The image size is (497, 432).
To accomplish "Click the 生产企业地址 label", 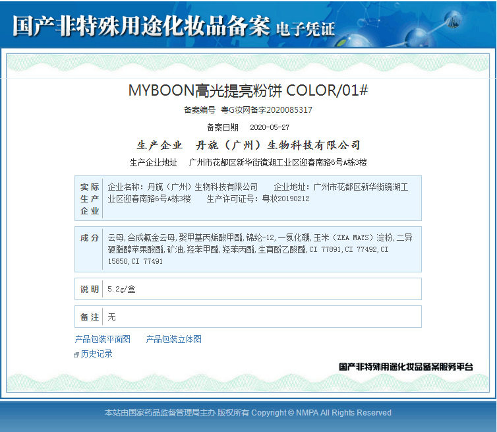I will click(x=153, y=163).
